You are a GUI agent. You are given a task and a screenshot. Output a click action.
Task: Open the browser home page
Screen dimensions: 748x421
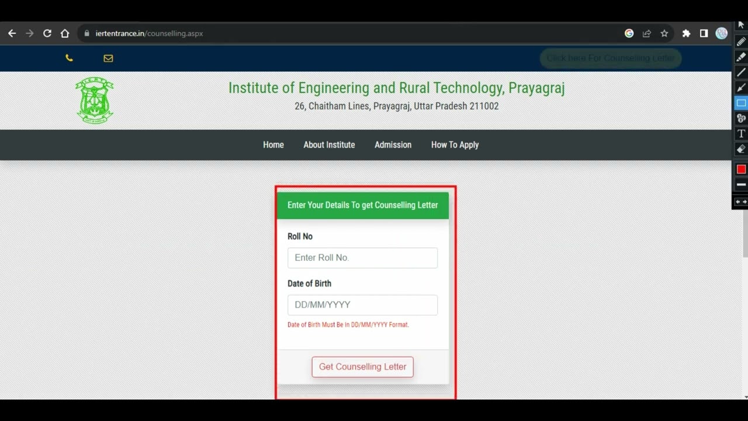[65, 33]
